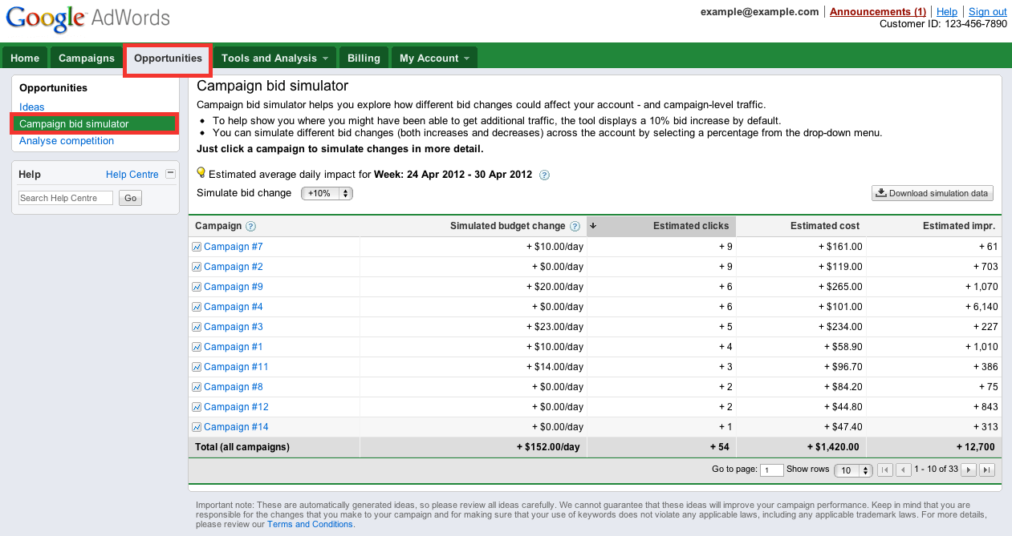The width and height of the screenshot is (1012, 536).
Task: Click the Search Help Centre input field
Action: click(66, 198)
